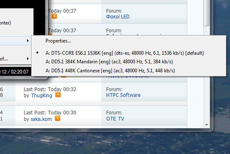The image size is (230, 154).
Task: Expand the highlighted submenu arrow in context menu
Action: coord(28,41)
